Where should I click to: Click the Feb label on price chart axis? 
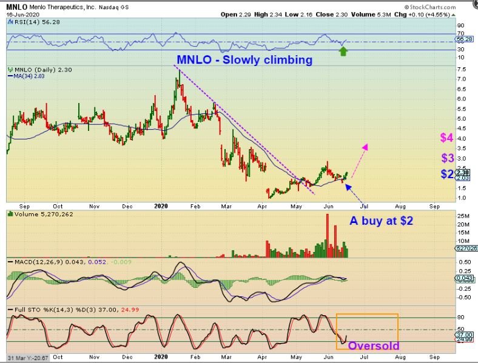(x=195, y=206)
